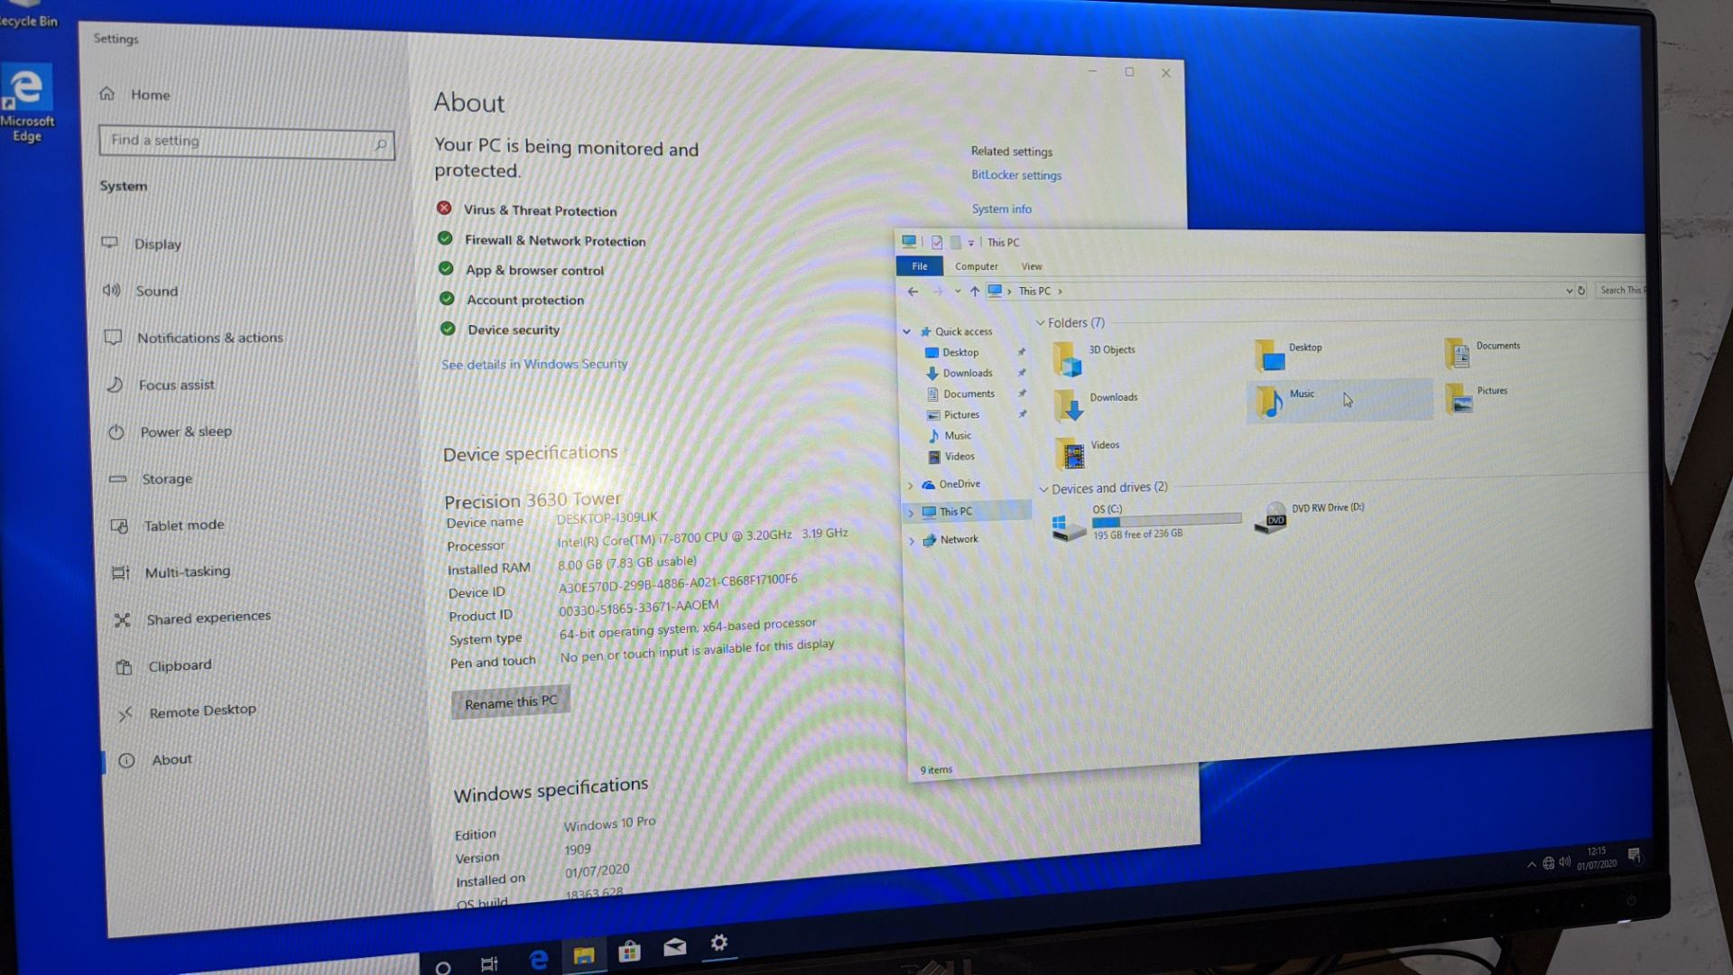
Task: Open the address bar history dropdown
Action: pyautogui.click(x=1569, y=291)
